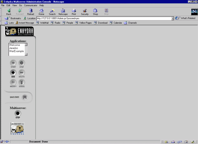Click the Forward navigation icon

coord(20,12)
